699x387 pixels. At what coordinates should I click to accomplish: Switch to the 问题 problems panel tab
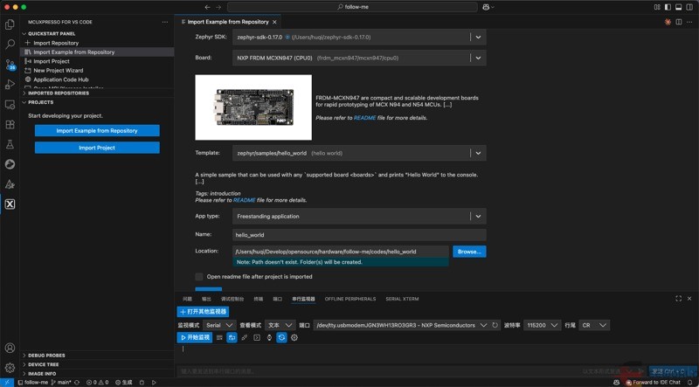tap(187, 299)
